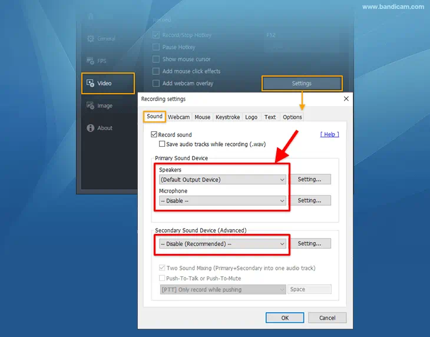Open the Speakers device dropdown

[223, 180]
